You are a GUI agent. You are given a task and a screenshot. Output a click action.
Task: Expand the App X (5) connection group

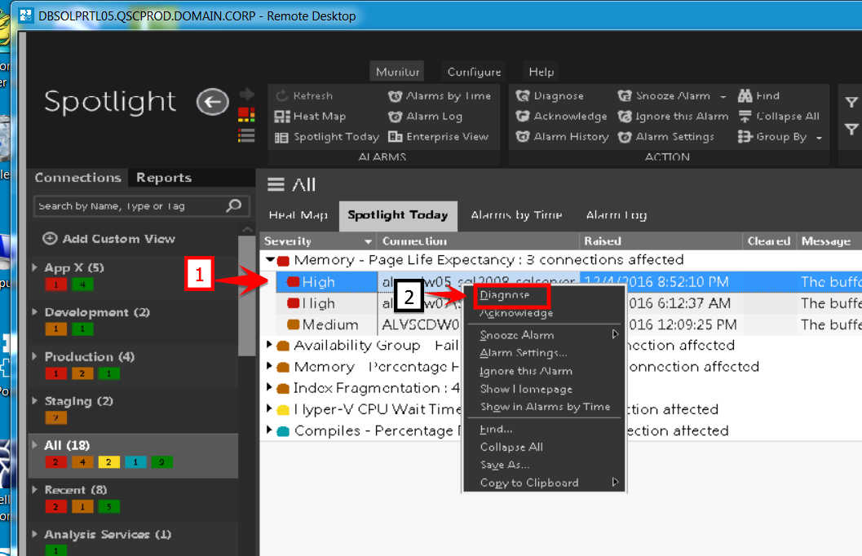pos(34,267)
